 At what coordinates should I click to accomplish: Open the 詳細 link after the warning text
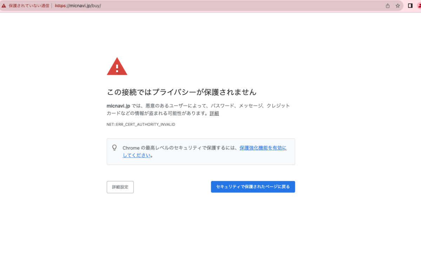click(x=214, y=113)
